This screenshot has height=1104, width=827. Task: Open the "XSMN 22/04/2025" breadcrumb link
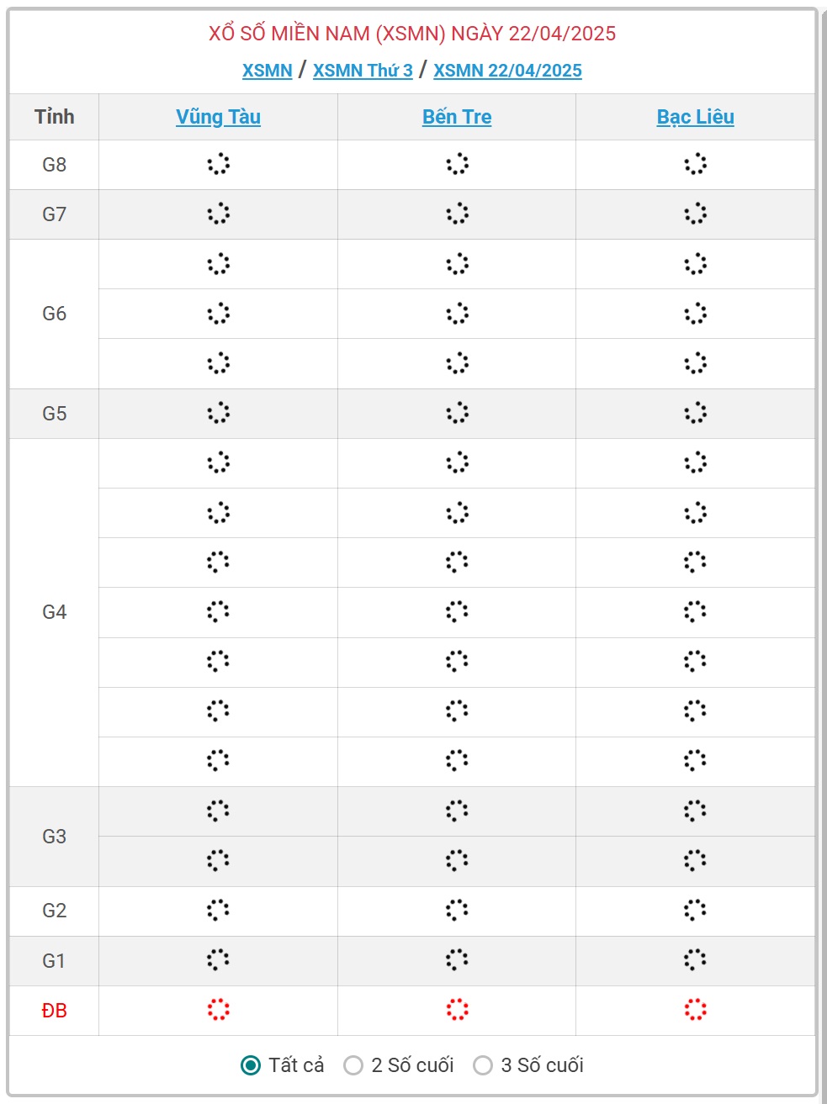[x=507, y=71]
